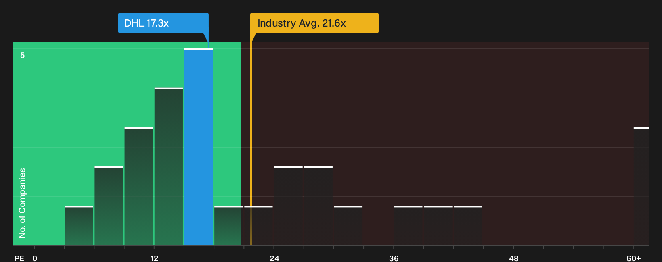Click the '24' x-axis tick label
The height and width of the screenshot is (262, 662).
click(x=274, y=258)
